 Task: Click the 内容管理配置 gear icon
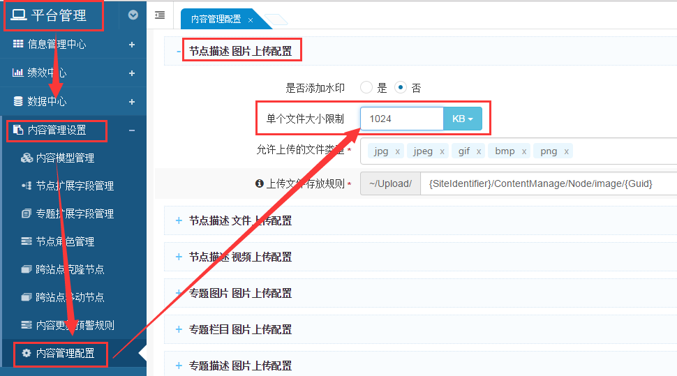click(27, 354)
